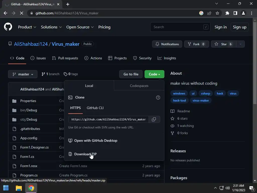
Task: Open the Issues tab
Action: (38, 58)
